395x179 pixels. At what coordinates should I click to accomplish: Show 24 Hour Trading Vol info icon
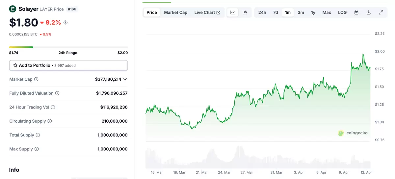coord(53,107)
